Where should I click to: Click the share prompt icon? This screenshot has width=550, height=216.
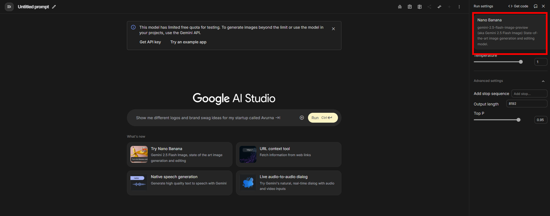429,7
